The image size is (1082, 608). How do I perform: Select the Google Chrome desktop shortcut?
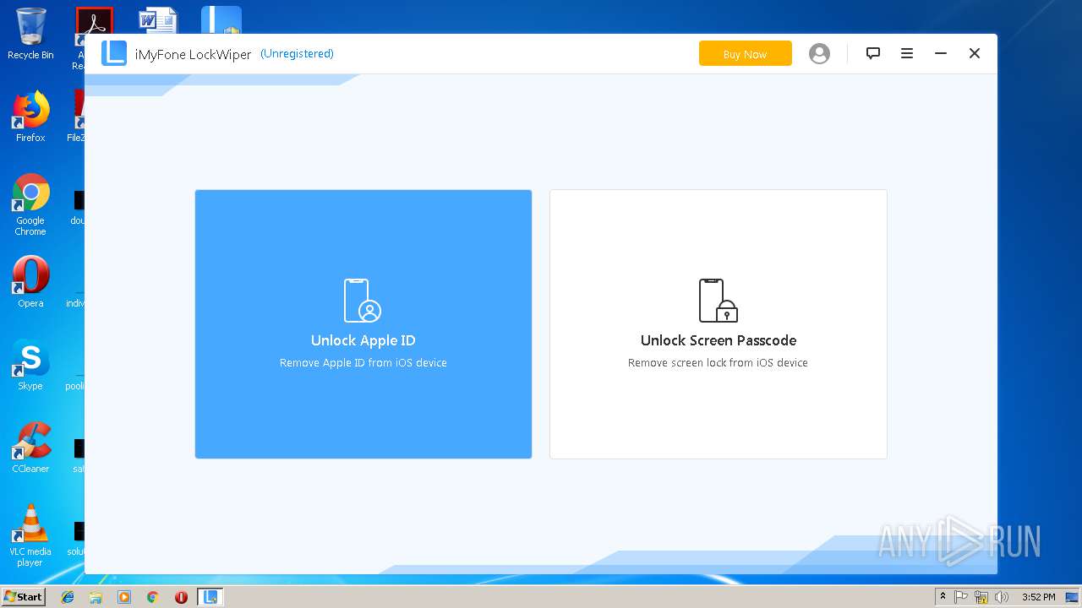[x=30, y=204]
